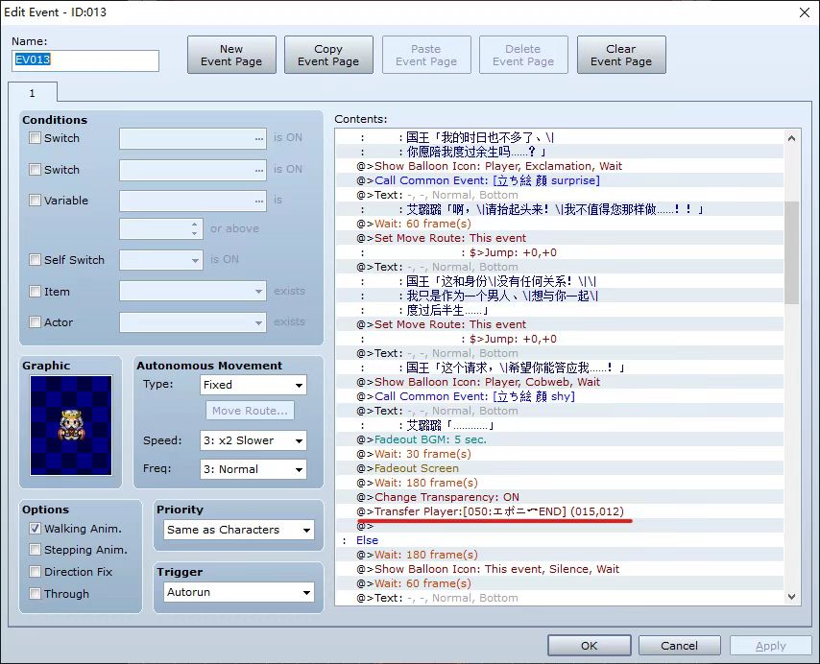
Task: Open the Autonomous Movement Type dropdown
Action: pyautogui.click(x=253, y=385)
